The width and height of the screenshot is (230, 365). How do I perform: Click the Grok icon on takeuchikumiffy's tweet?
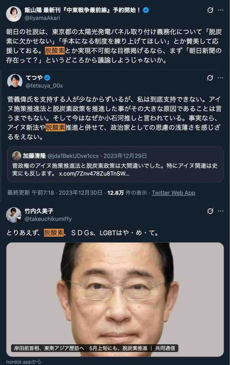pyautogui.click(x=210, y=211)
